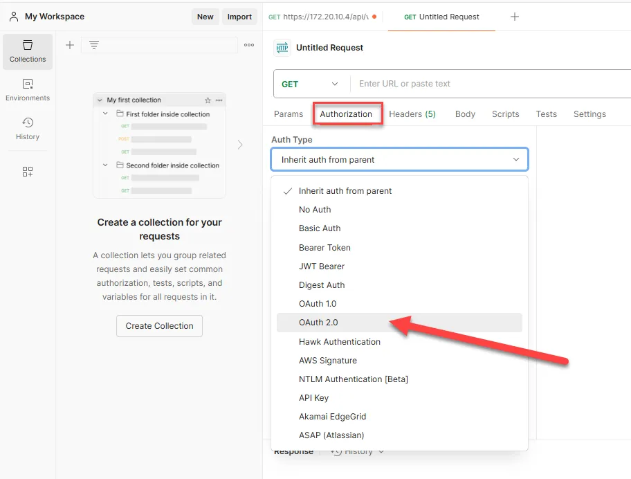Select the 172.20.10.4 request tab
Viewport: 631px width, 479px height.
click(x=322, y=17)
